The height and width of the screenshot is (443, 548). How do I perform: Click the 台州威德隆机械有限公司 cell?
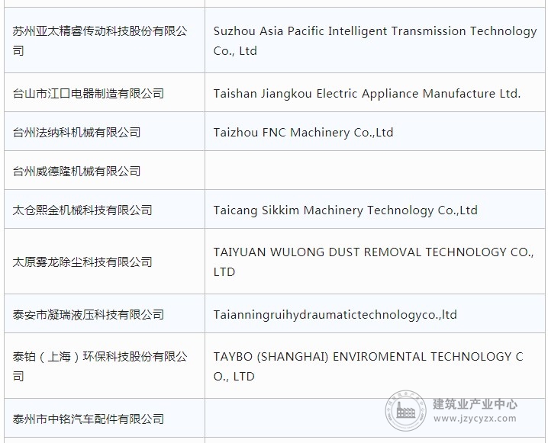click(x=105, y=170)
